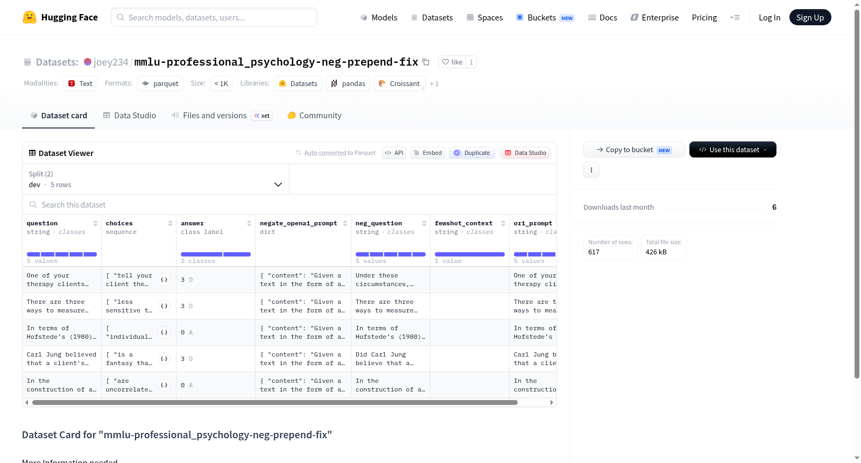The image size is (861, 463).
Task: Expand JSON braces in the "less sensitive" row
Action: coord(164,306)
